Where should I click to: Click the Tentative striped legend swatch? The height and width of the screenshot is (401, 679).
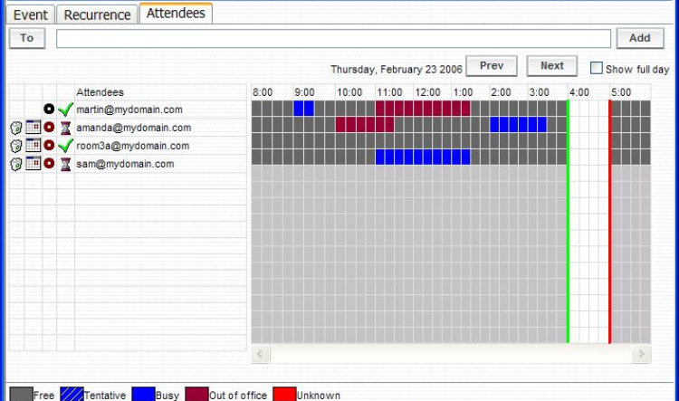[x=72, y=395]
